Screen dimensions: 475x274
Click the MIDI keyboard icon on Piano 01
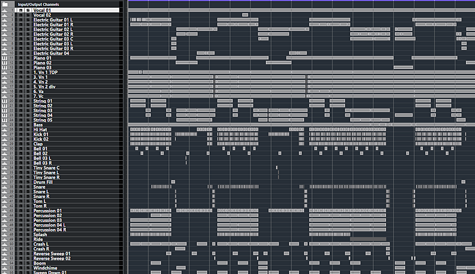click(x=5, y=58)
